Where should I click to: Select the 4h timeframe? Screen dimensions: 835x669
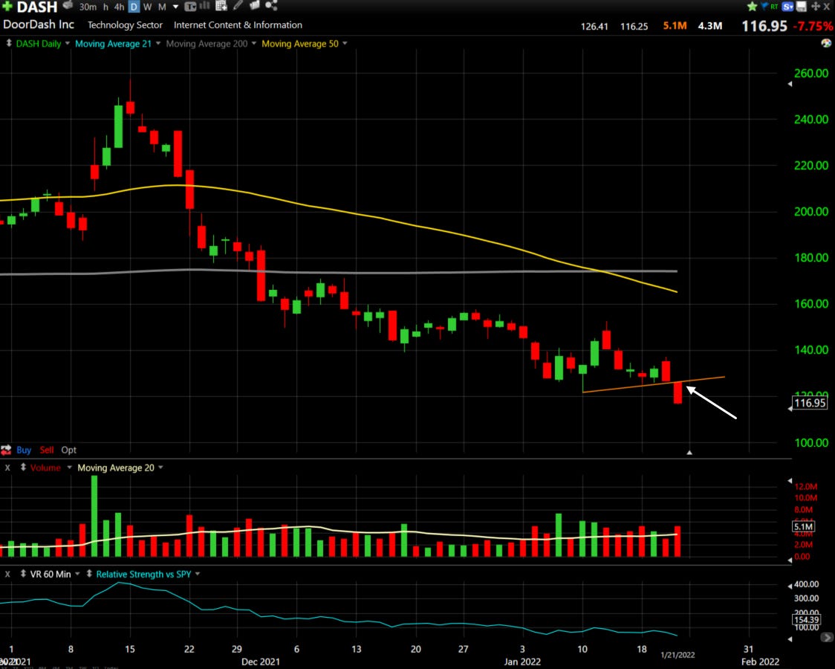click(120, 7)
